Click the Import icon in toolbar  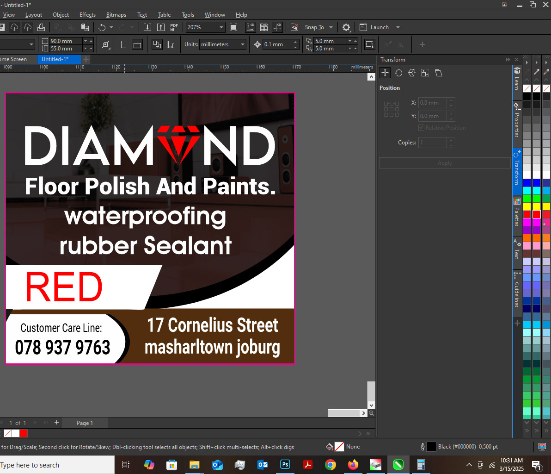click(147, 27)
